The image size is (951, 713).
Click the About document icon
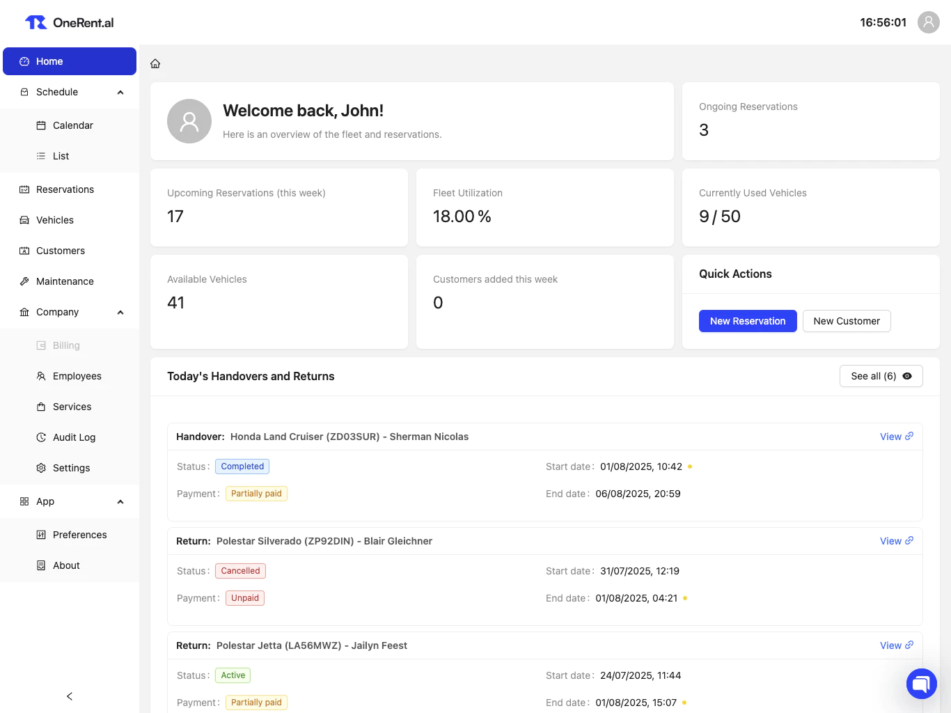click(41, 565)
